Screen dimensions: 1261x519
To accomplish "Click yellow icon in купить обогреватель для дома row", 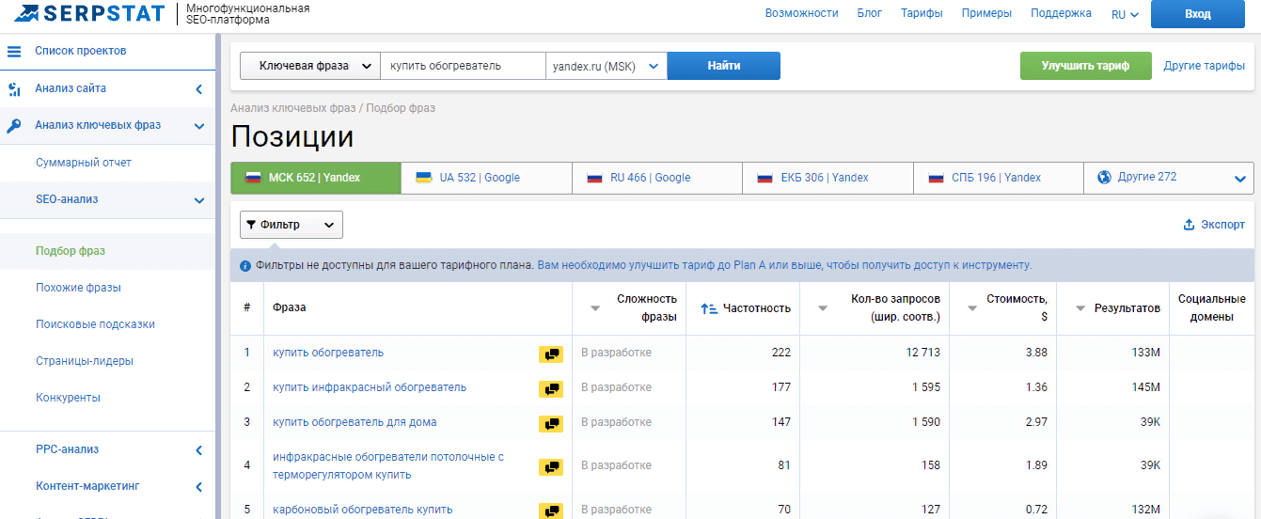I will (x=551, y=423).
